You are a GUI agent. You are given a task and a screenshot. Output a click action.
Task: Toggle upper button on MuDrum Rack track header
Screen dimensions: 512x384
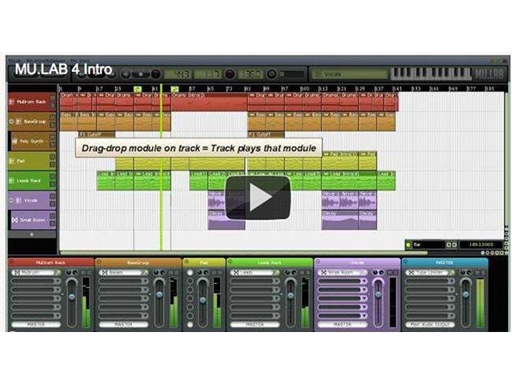click(x=52, y=98)
